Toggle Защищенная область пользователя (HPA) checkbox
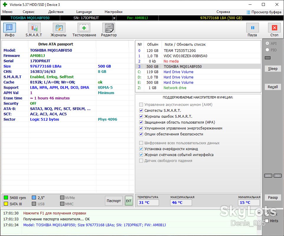This screenshot has height=236, width=284. pyautogui.click(x=141, y=122)
